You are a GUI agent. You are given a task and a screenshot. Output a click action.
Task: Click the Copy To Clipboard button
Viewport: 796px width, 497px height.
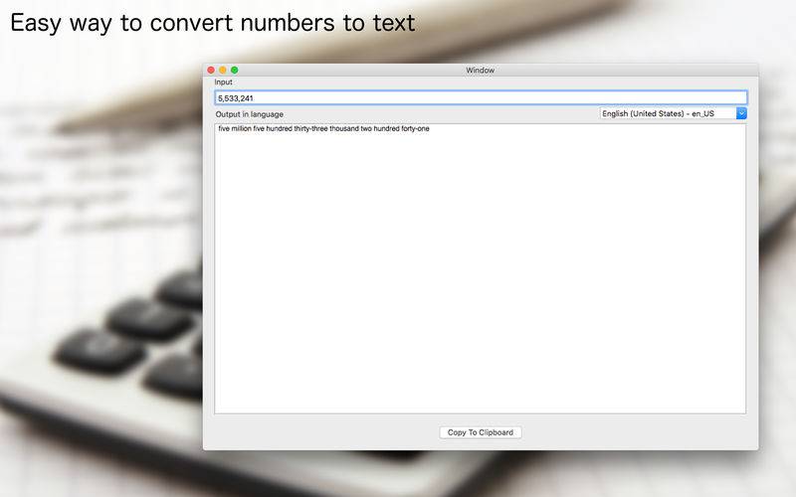(x=481, y=432)
